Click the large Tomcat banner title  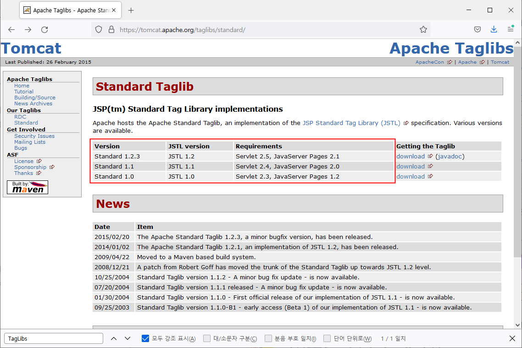point(31,48)
